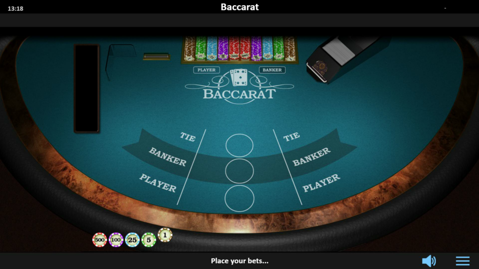
Task: Select the 500 value chip
Action: click(100, 240)
